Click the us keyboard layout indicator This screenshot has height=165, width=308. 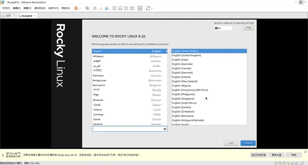coord(223,28)
